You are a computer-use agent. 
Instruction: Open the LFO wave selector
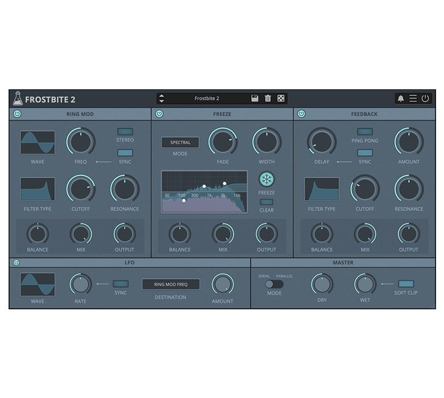(x=37, y=284)
